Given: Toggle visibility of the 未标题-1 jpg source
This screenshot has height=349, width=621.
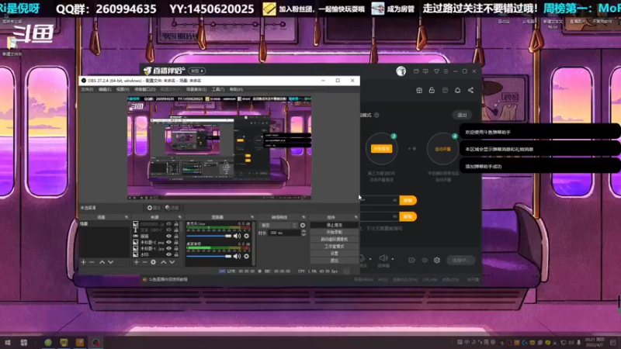Looking at the screenshot, I should pos(169,248).
